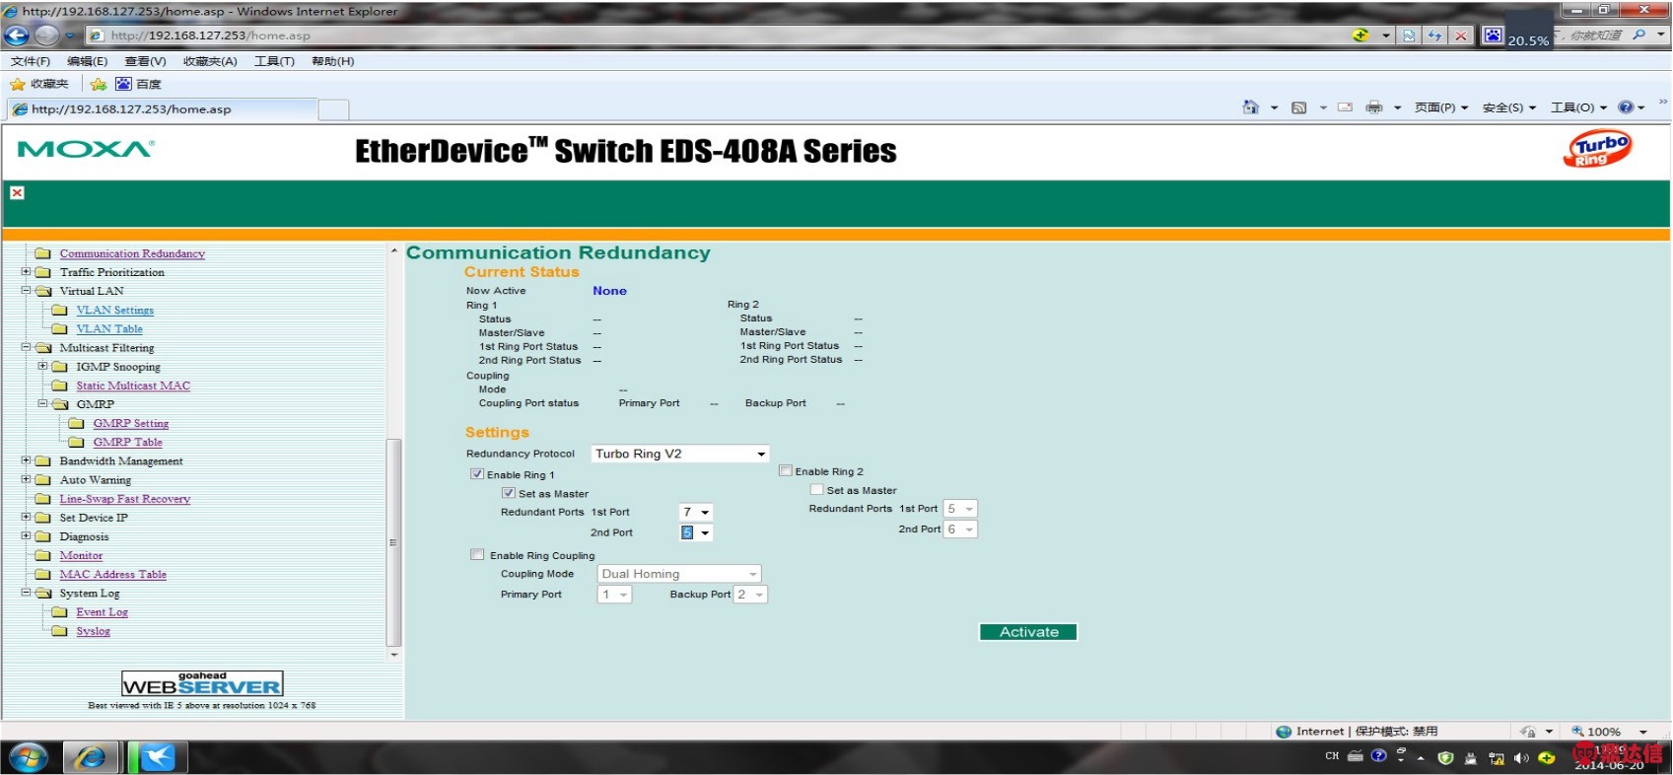The height and width of the screenshot is (775, 1673).
Task: Click the Read mail icon
Action: 1345,107
